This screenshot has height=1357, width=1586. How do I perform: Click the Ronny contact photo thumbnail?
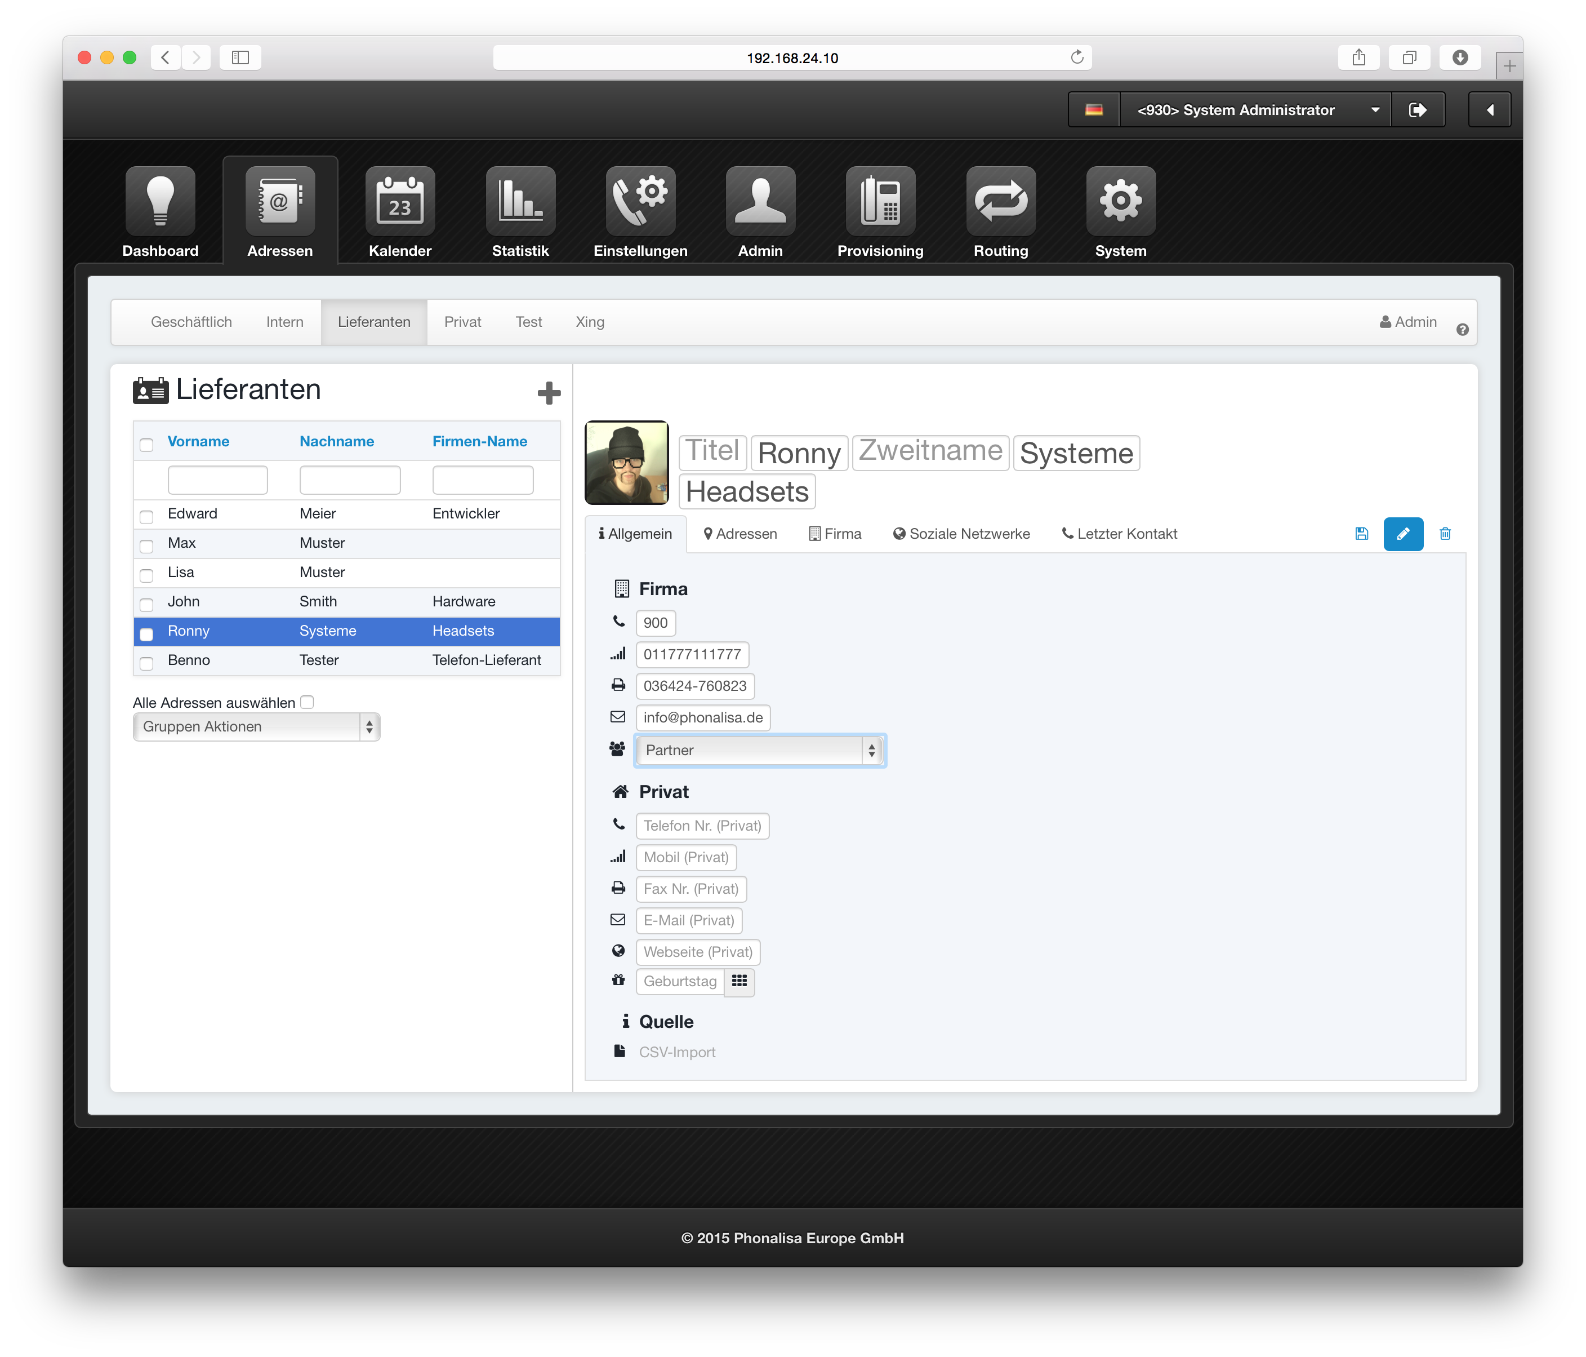(x=627, y=463)
